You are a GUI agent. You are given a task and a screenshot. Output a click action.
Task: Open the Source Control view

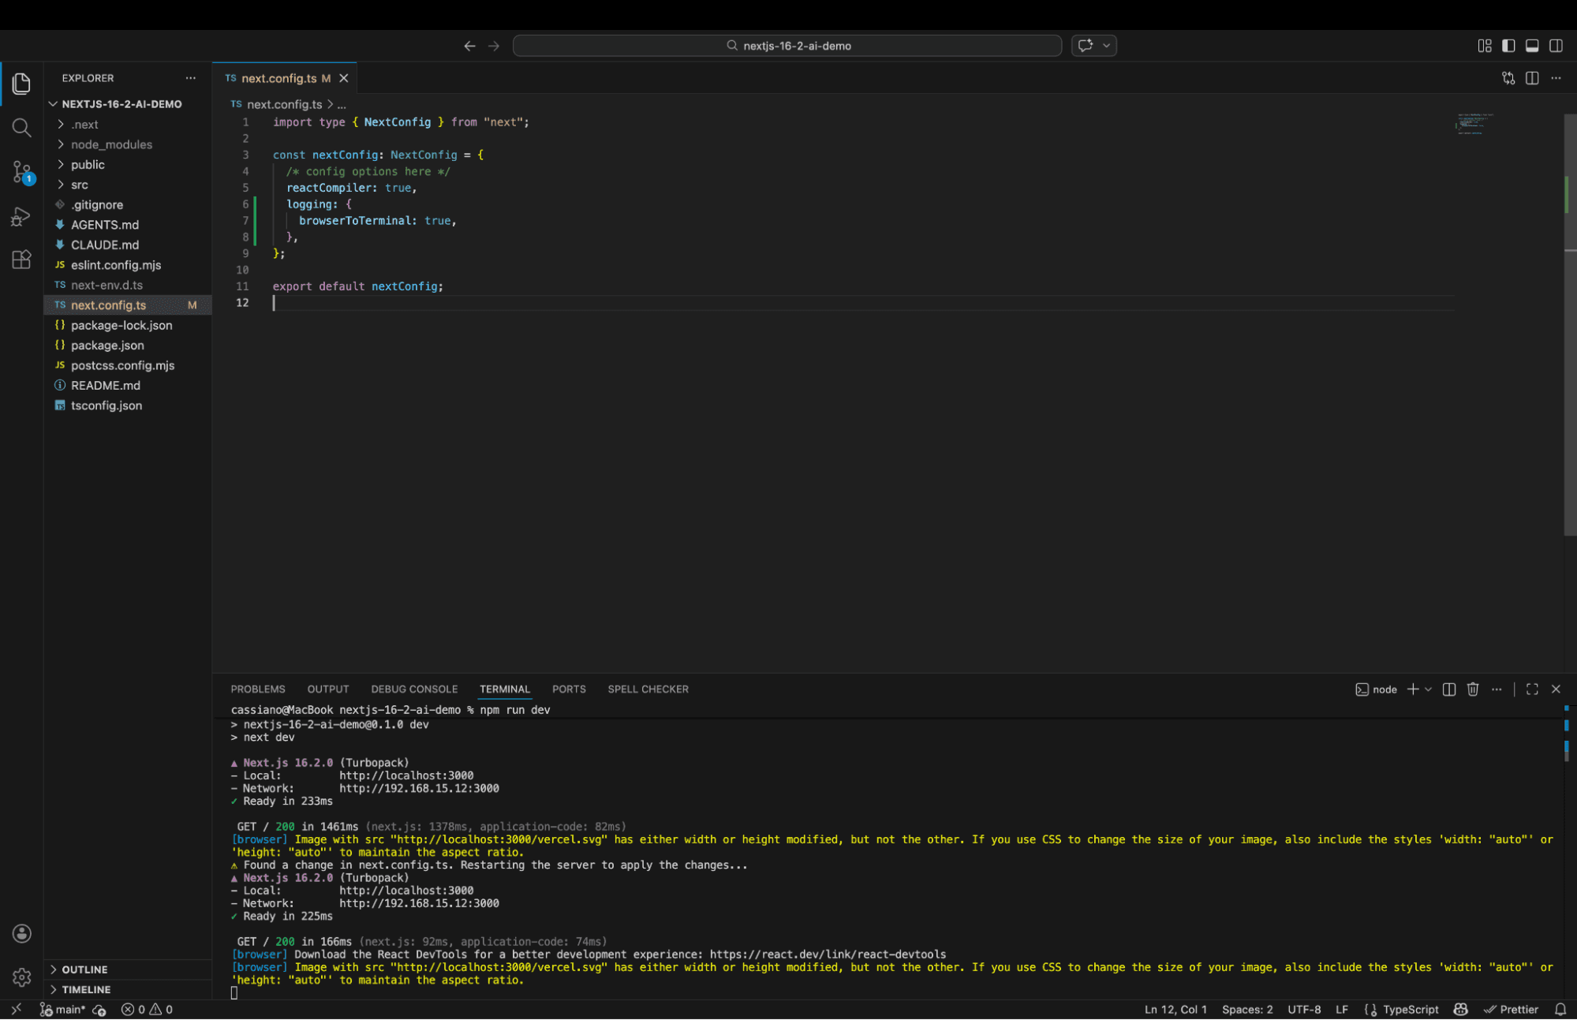coord(21,171)
